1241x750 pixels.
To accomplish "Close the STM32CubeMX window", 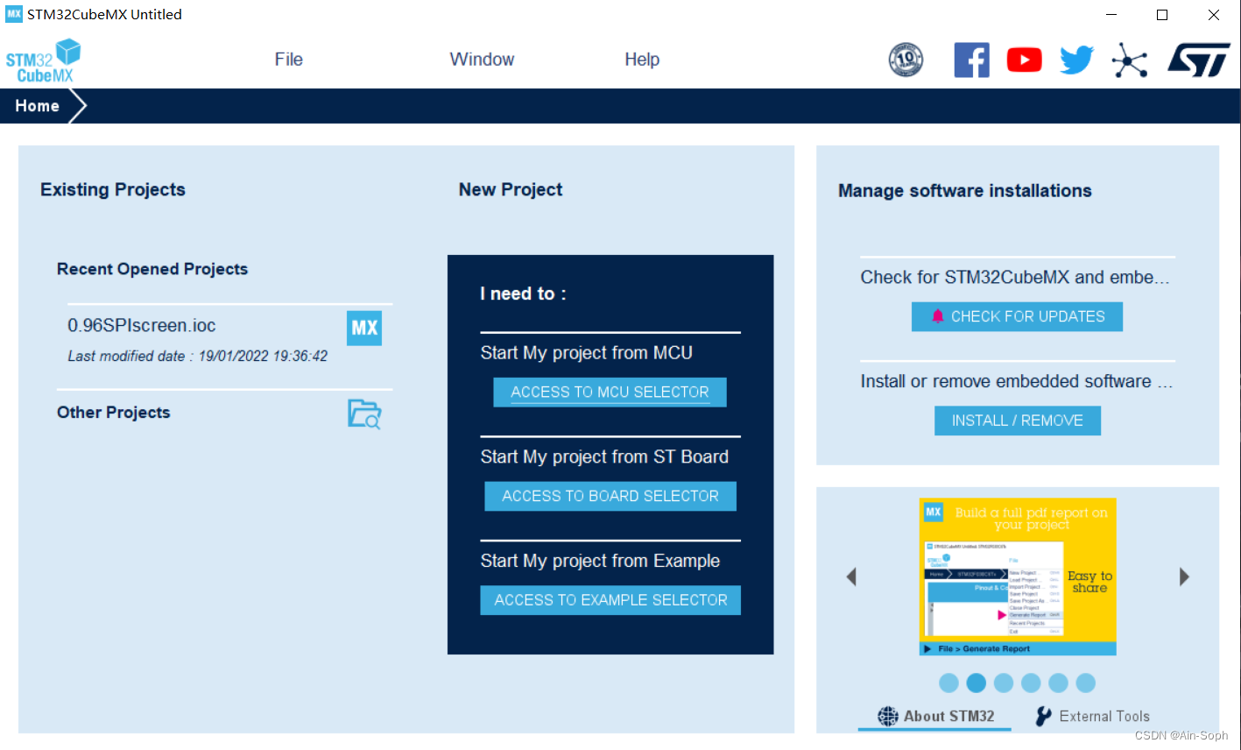I will coord(1214,15).
